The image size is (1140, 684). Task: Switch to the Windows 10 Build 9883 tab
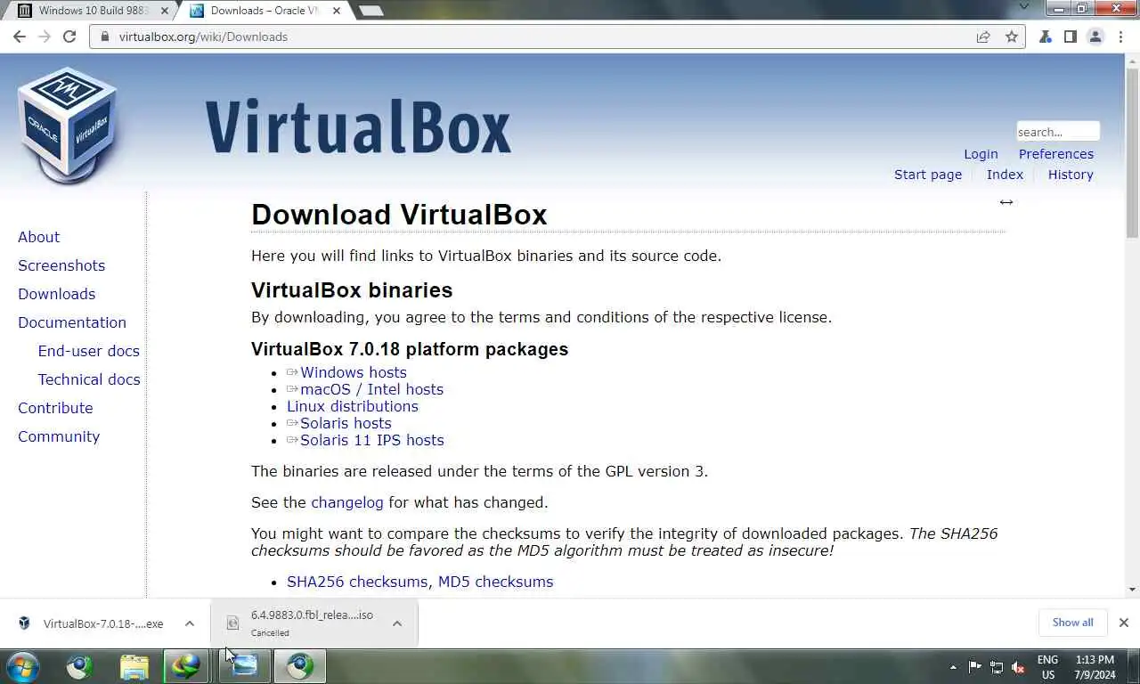pos(86,11)
